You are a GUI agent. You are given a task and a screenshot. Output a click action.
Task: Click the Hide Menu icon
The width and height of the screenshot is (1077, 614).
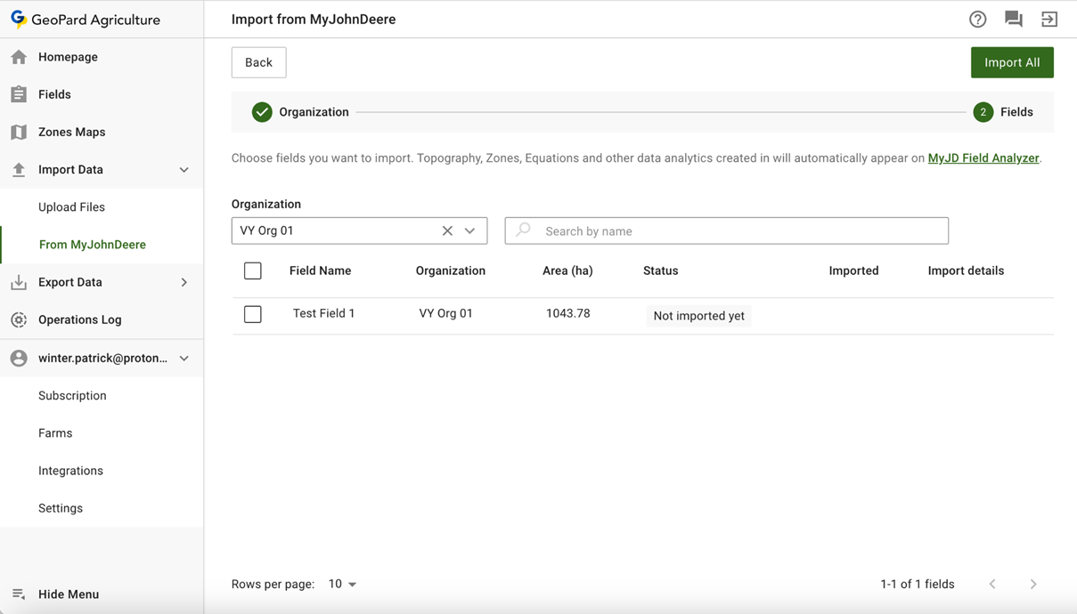click(x=19, y=594)
